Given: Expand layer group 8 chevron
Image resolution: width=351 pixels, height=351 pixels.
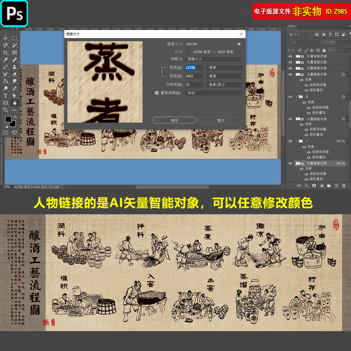Looking at the screenshot, I should click(296, 97).
